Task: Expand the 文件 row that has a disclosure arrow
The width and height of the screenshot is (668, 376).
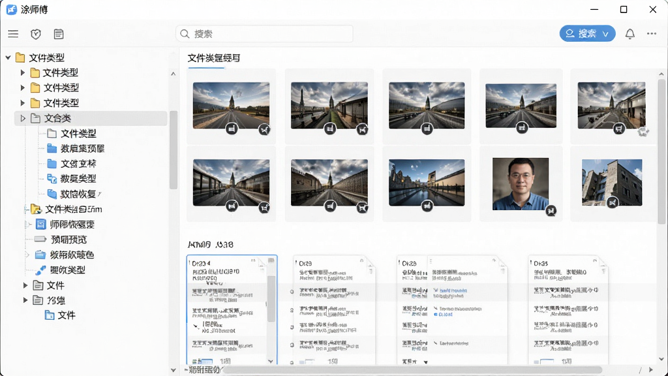Action: pyautogui.click(x=25, y=285)
